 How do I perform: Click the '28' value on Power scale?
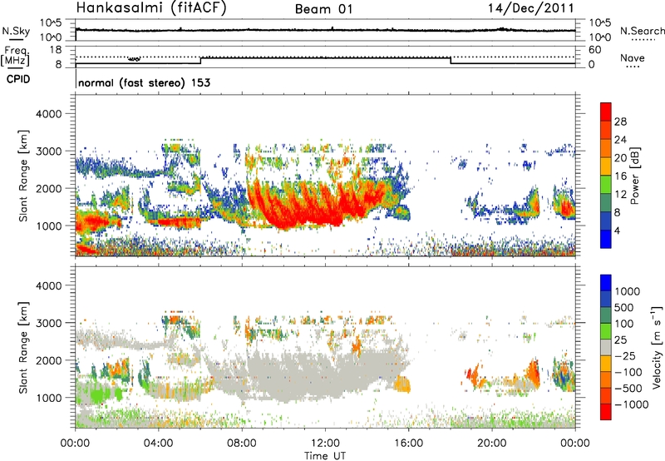(x=620, y=121)
